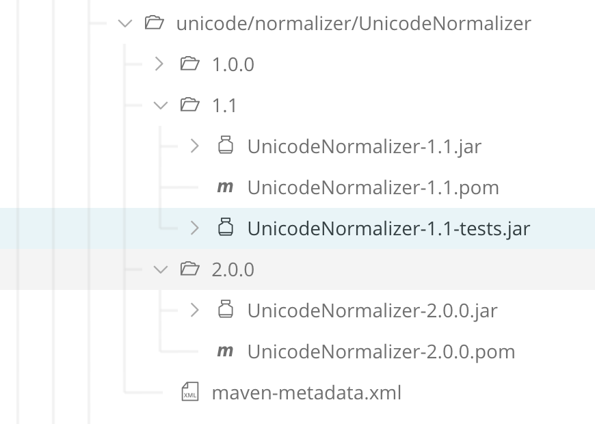Select the UnicodeNormalizer-1.1.jar entry
Screen dimensions: 595x424
[364, 146]
